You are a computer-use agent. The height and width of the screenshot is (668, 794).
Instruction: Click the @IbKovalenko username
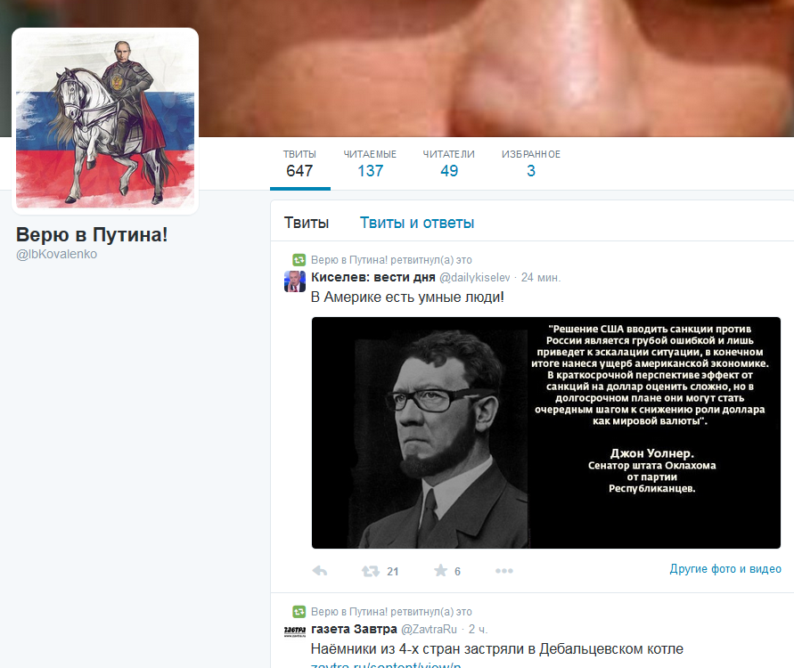56,254
